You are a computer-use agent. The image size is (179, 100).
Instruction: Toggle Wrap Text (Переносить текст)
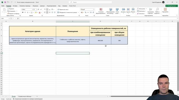pyautogui.click(x=63, y=9)
